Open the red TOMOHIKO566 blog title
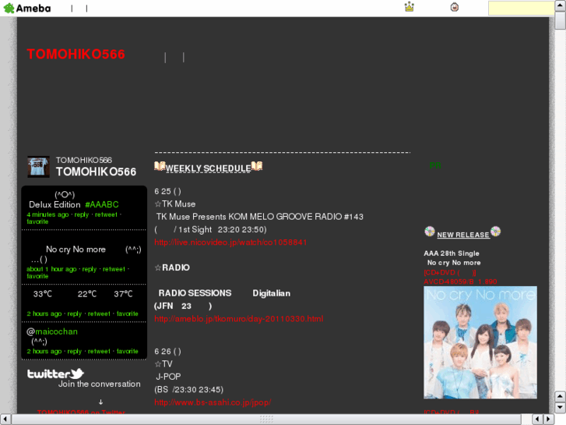 (76, 55)
